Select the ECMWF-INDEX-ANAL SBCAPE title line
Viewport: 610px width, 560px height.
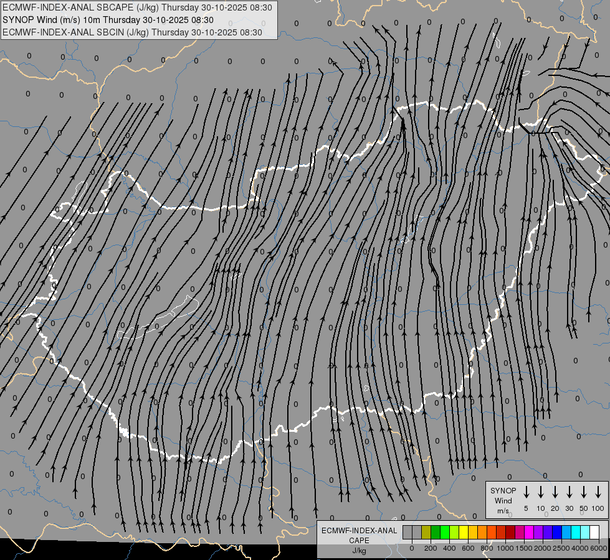click(x=137, y=7)
